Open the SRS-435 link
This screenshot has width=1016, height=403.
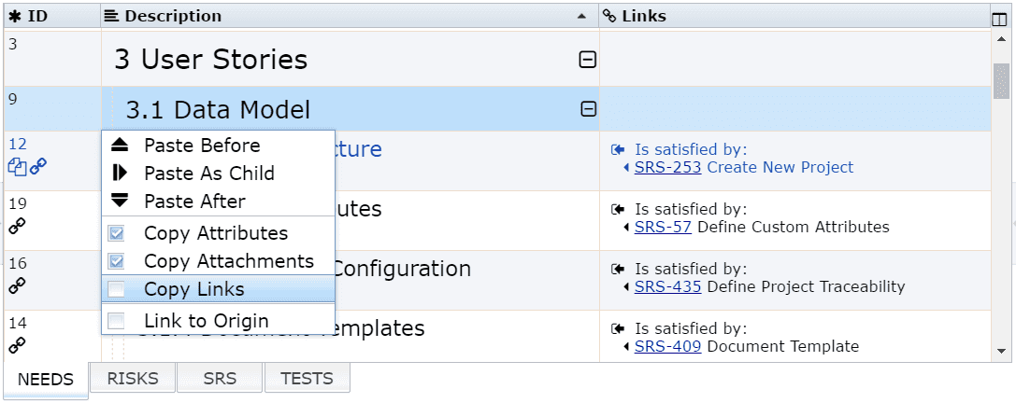pyautogui.click(x=668, y=286)
